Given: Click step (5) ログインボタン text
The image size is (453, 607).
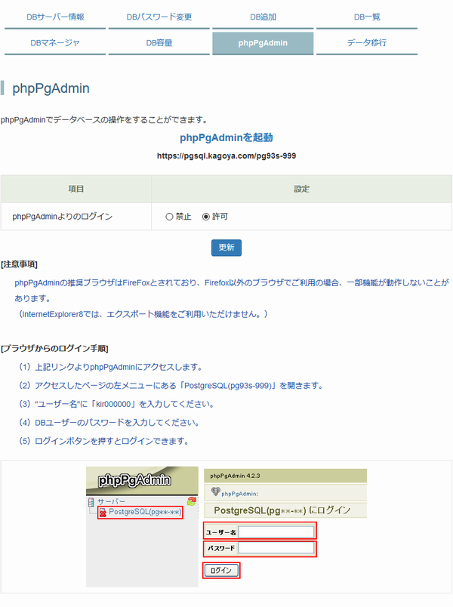Looking at the screenshot, I should (x=103, y=441).
